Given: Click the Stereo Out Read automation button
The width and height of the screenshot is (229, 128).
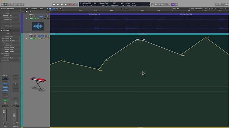Looking at the screenshot, I should click(15, 100).
